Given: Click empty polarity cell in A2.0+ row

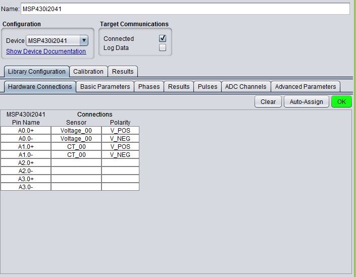Looking at the screenshot, I should click(120, 163).
